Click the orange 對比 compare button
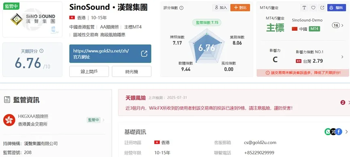 tap(240, 8)
